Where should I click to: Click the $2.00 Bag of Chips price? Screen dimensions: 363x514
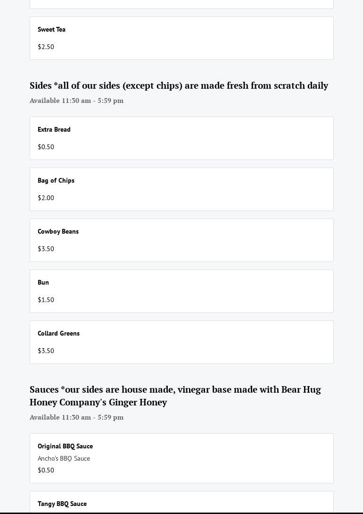46,198
